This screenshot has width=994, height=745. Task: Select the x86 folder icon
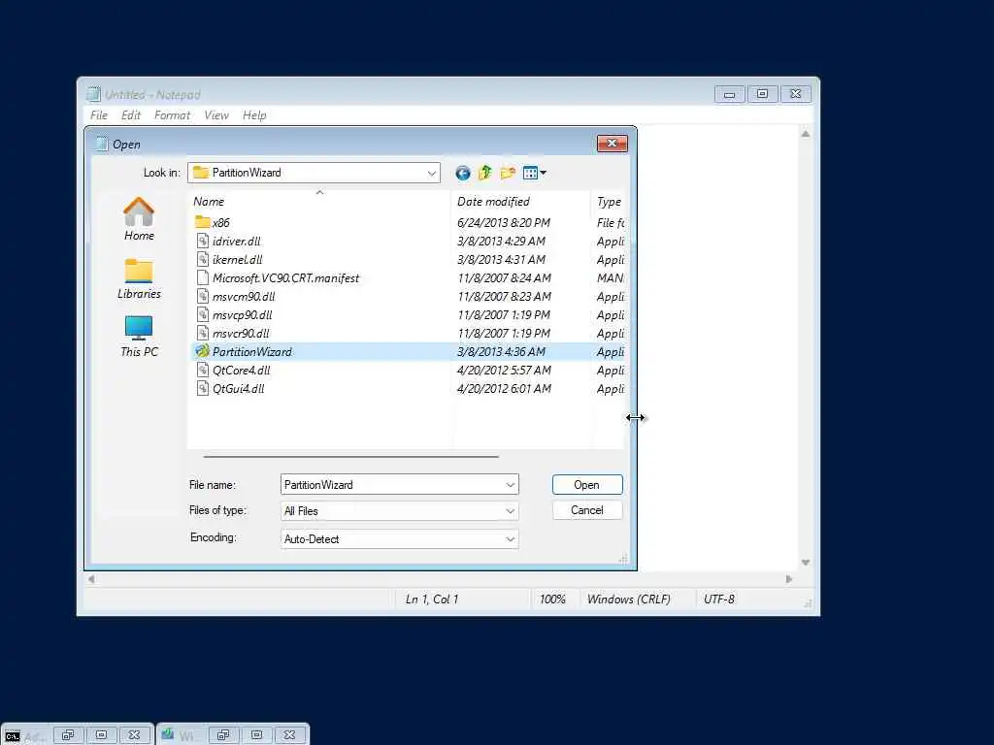(x=202, y=222)
